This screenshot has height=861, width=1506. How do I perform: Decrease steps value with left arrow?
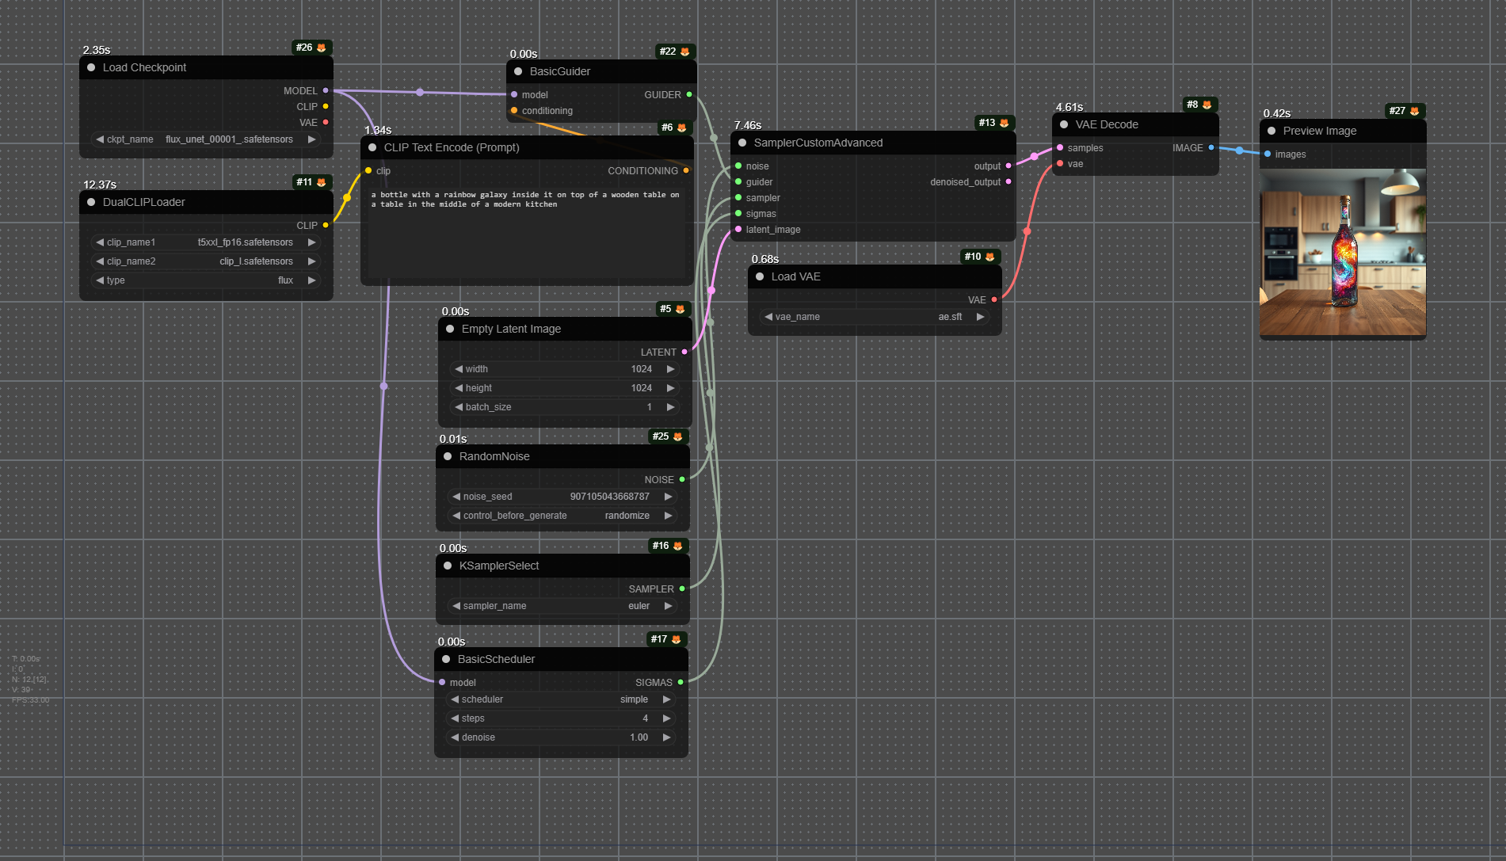point(455,718)
